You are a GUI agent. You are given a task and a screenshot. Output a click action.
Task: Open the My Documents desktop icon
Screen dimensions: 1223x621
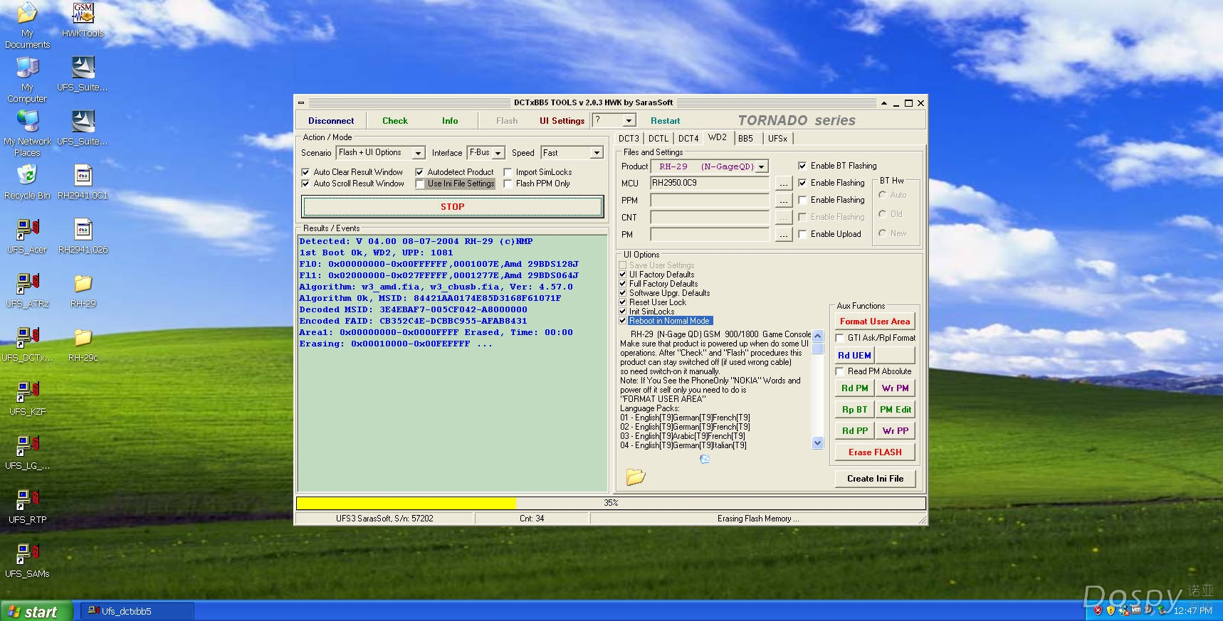coord(27,25)
